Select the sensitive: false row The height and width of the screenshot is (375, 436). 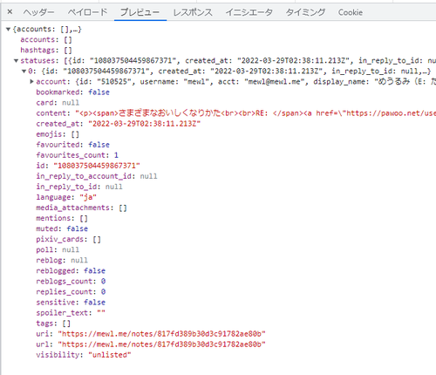point(71,303)
